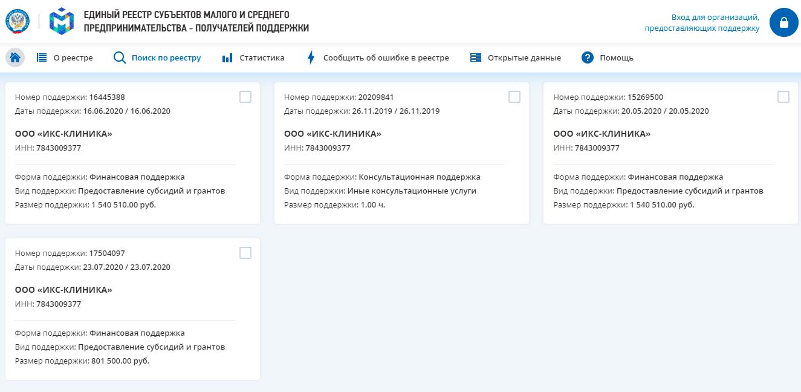Click the lightning bolt error report icon
The height and width of the screenshot is (392, 801).
pyautogui.click(x=311, y=58)
